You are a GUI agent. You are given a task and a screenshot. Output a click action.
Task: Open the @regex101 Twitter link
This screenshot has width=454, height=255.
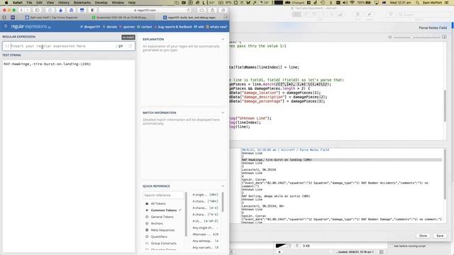(90, 27)
